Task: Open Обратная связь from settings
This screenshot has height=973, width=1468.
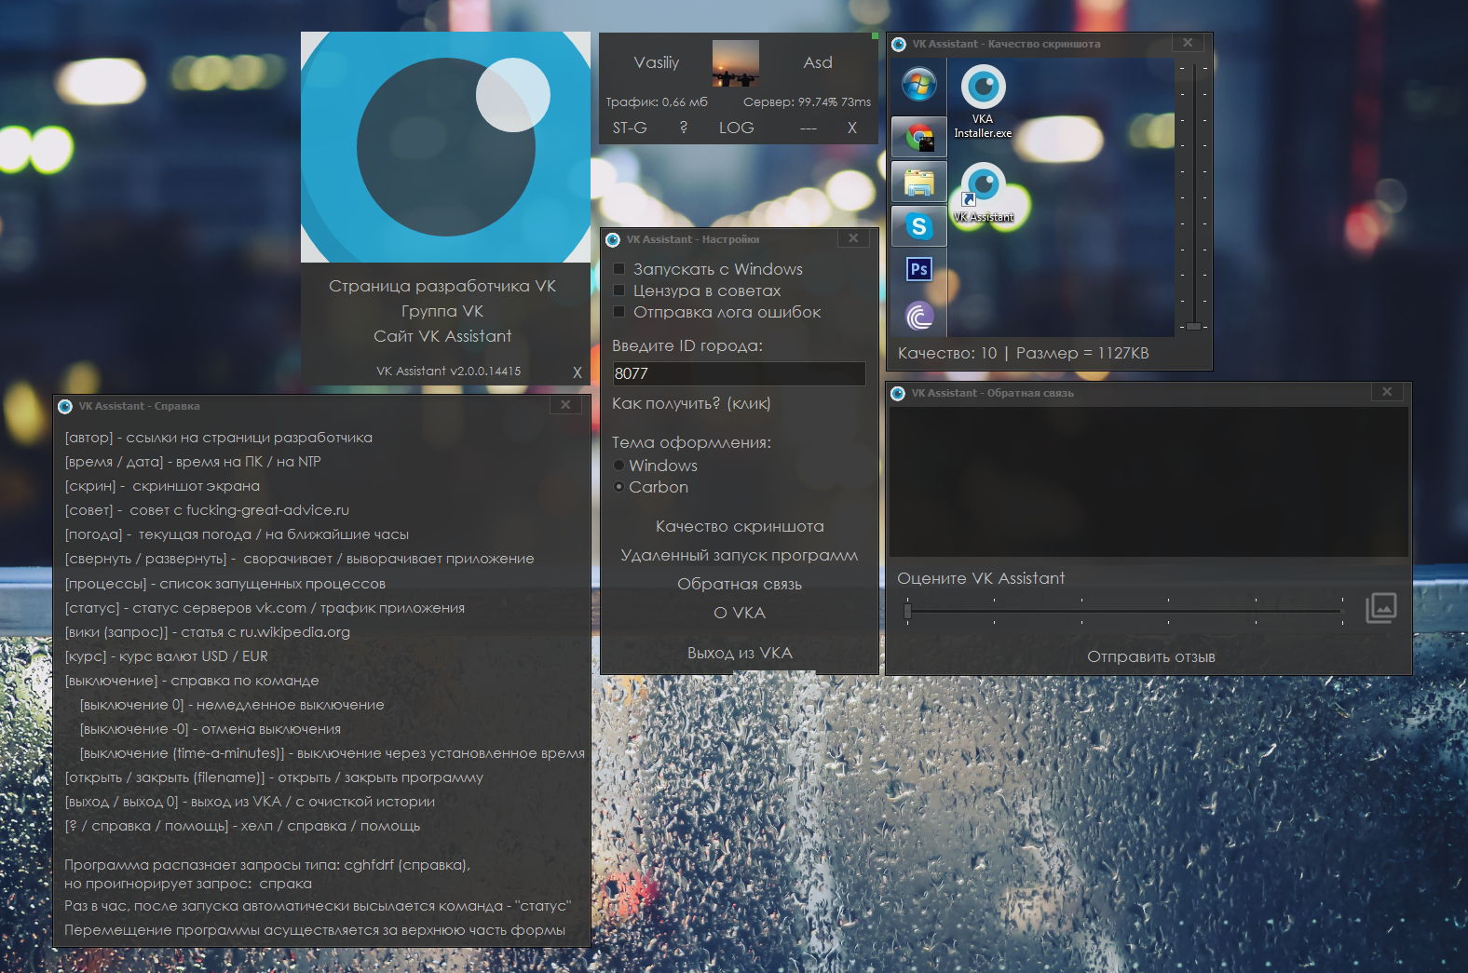Action: [x=740, y=584]
